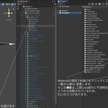The image size is (108, 108).
Task: Open the Modular Avatar package folder
Action: [91, 27]
